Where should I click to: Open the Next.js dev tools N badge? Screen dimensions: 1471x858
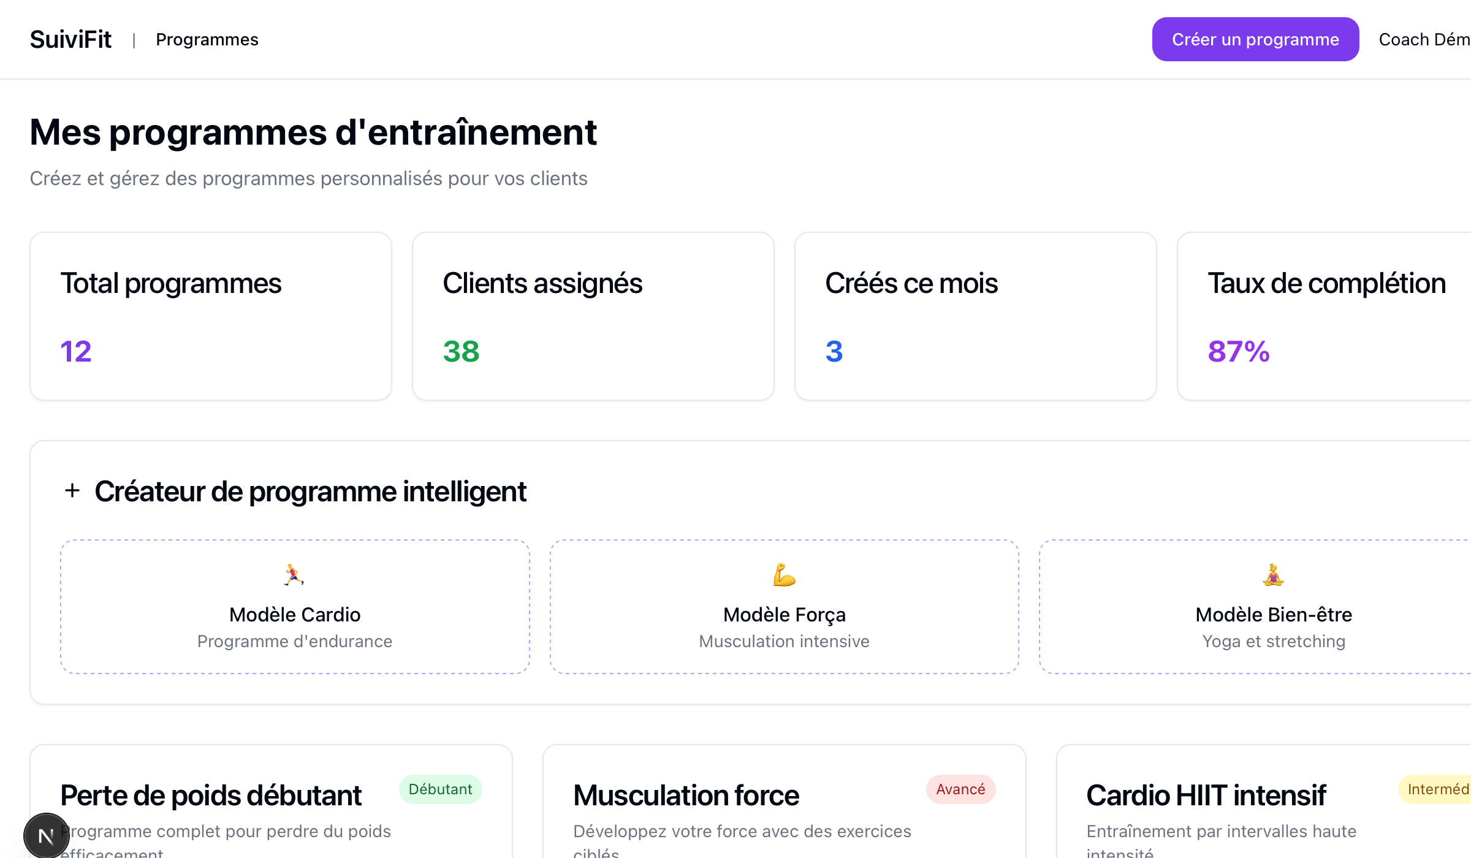coord(46,835)
